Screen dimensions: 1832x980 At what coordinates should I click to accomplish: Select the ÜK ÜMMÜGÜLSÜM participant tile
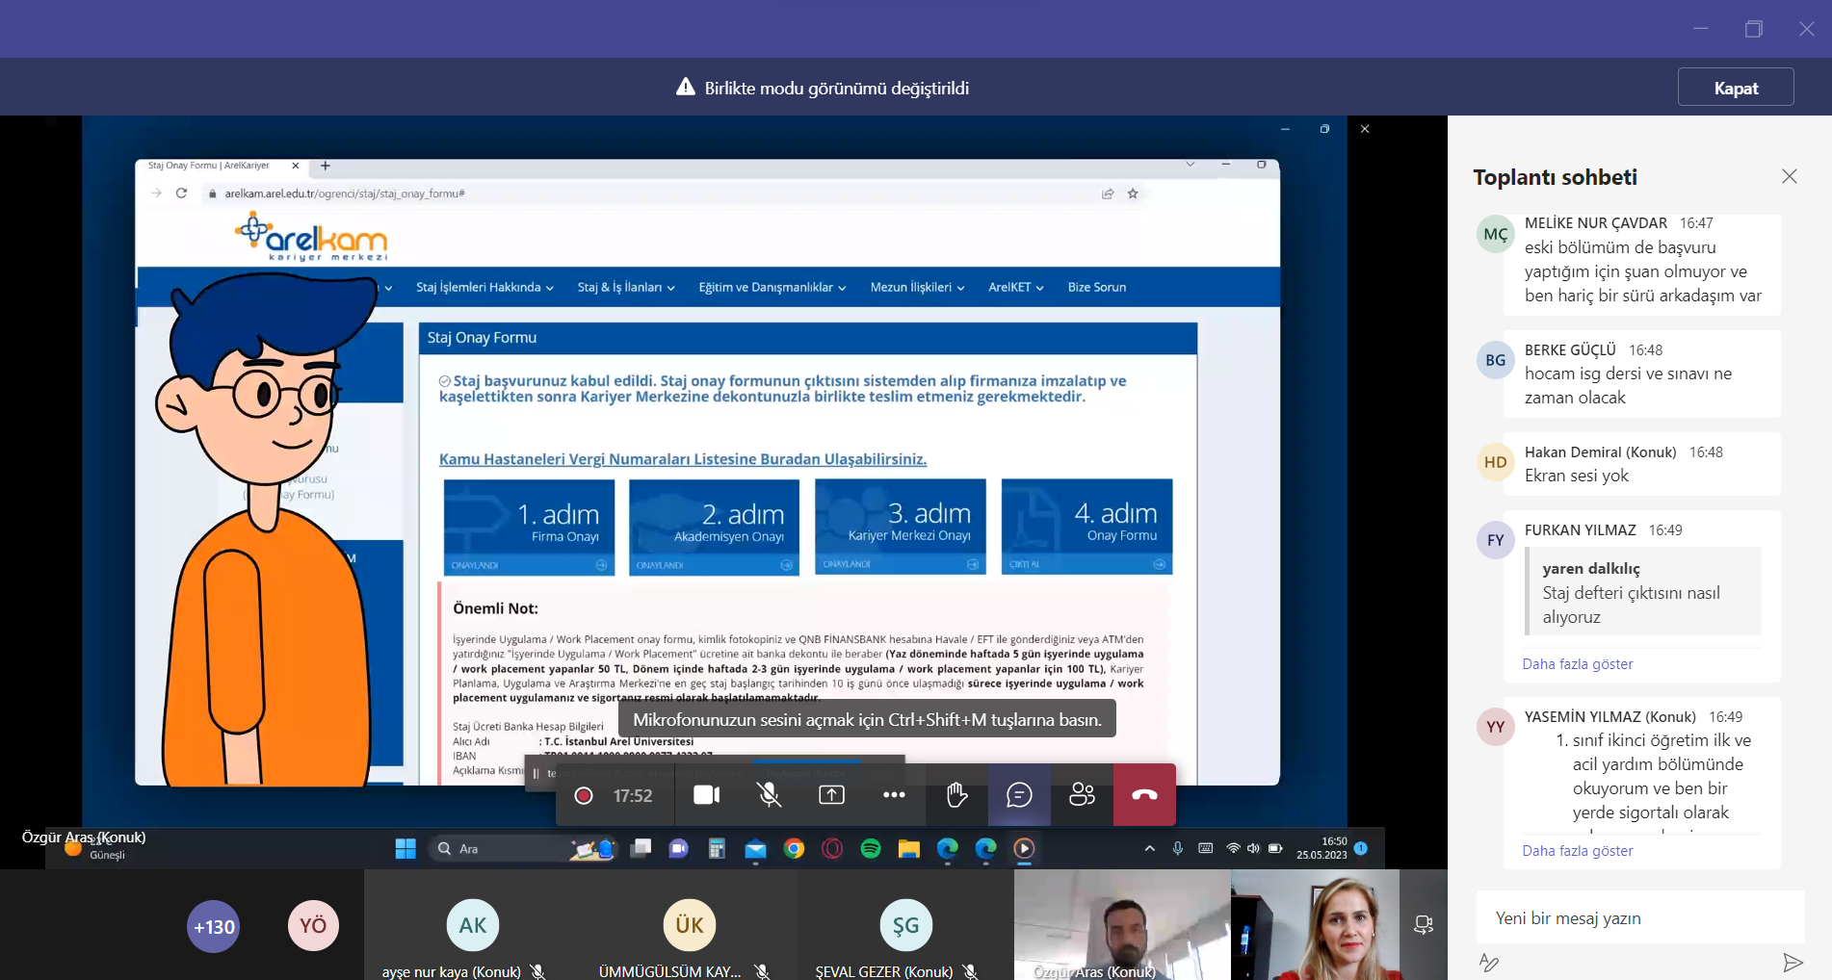tap(690, 925)
